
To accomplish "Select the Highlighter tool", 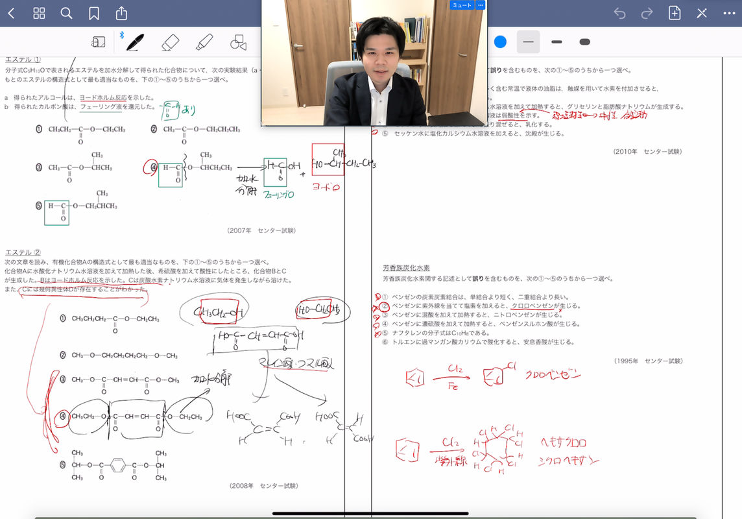I will (204, 42).
